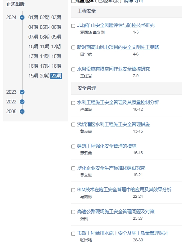Screen dimensions: 182x250
Task: Select issue 01期 of 2024
Action: 33,17
